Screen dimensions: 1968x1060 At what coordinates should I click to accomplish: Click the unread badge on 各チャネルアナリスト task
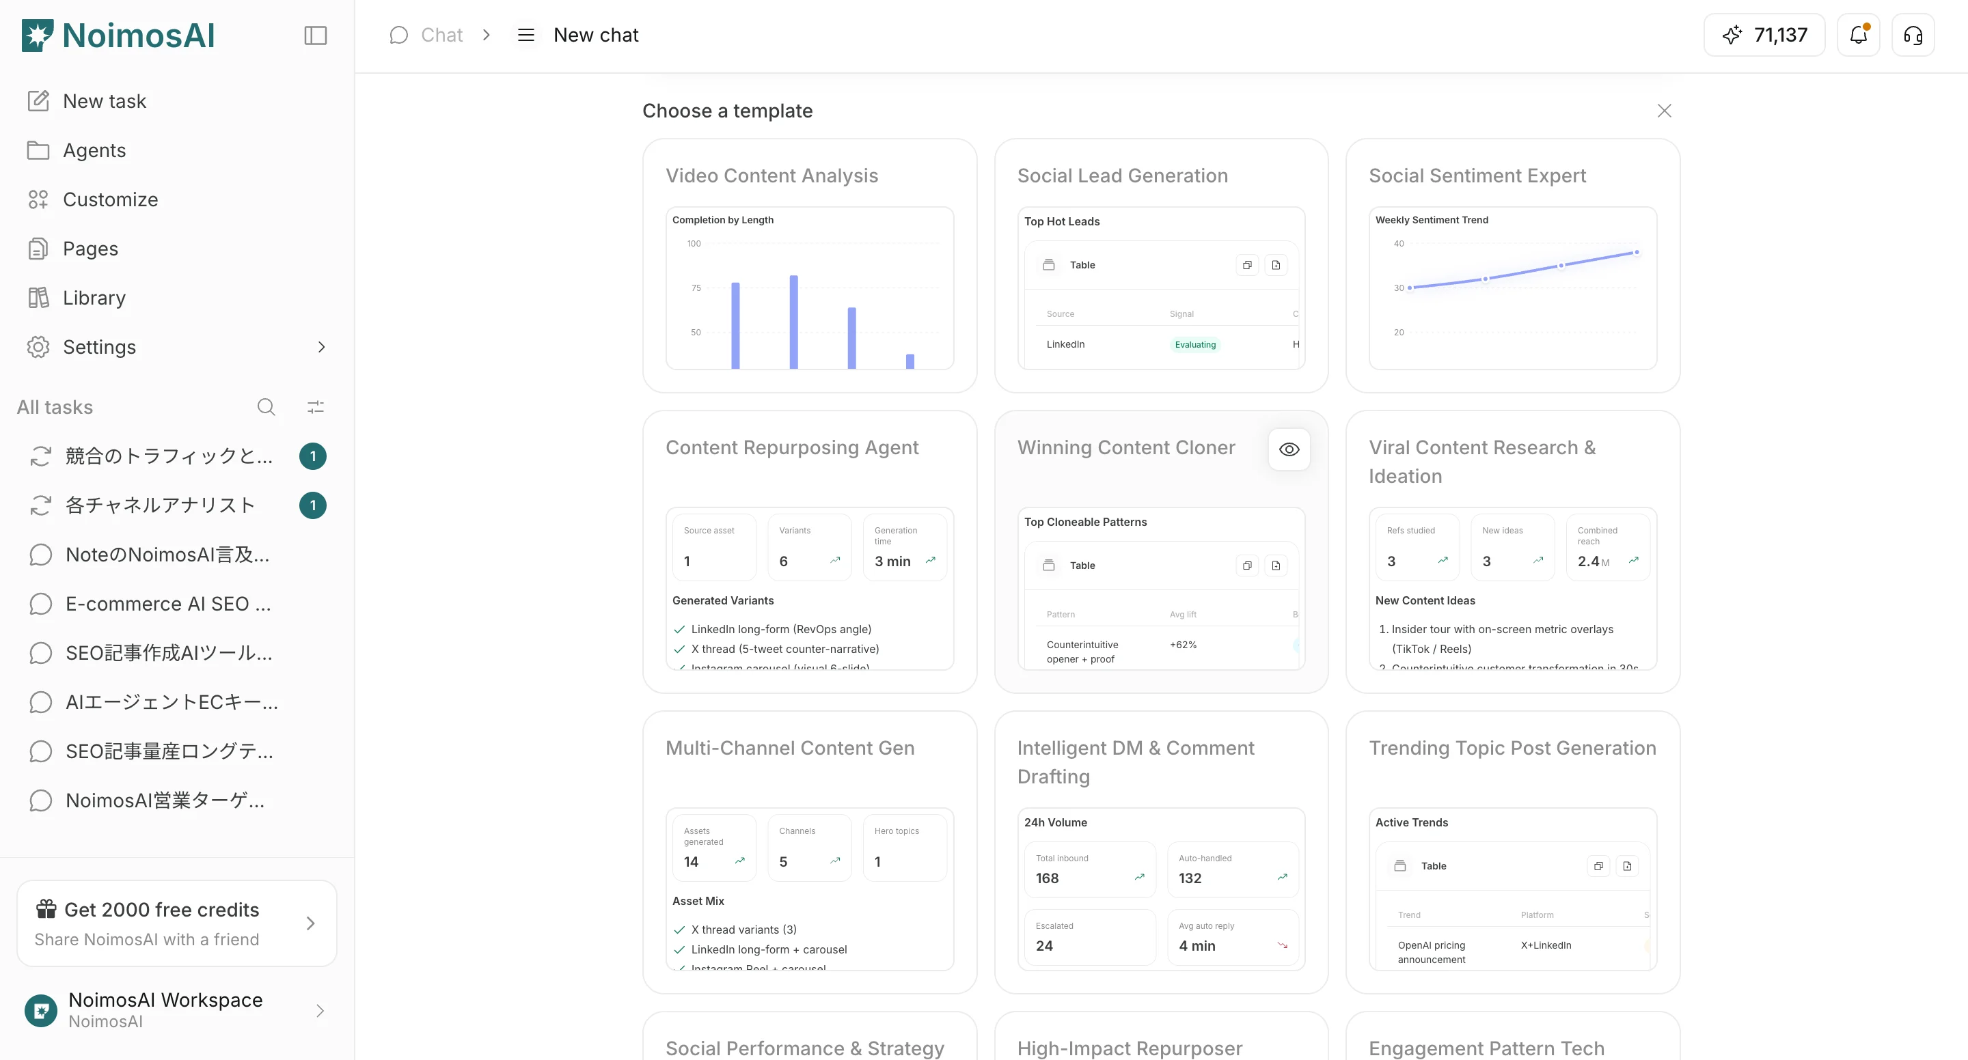(312, 505)
